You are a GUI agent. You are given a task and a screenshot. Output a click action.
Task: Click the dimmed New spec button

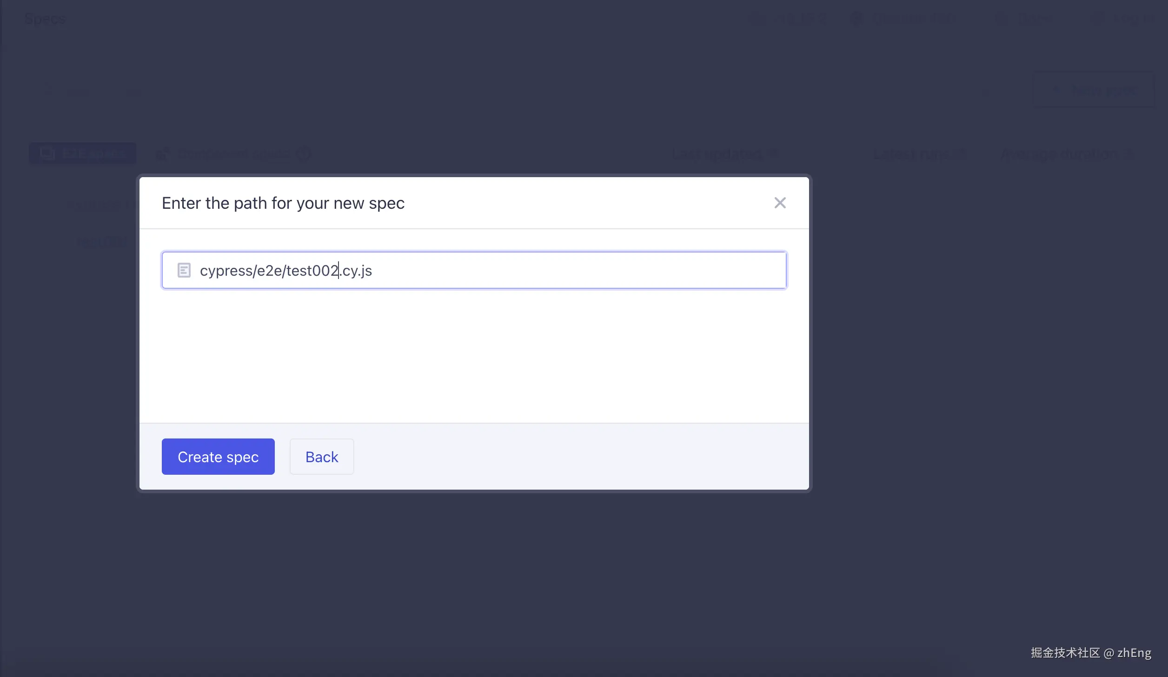[x=1094, y=90]
